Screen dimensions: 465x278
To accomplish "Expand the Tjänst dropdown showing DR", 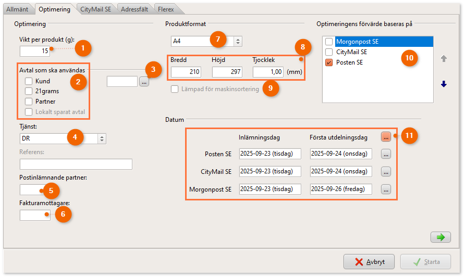I will 102,138.
